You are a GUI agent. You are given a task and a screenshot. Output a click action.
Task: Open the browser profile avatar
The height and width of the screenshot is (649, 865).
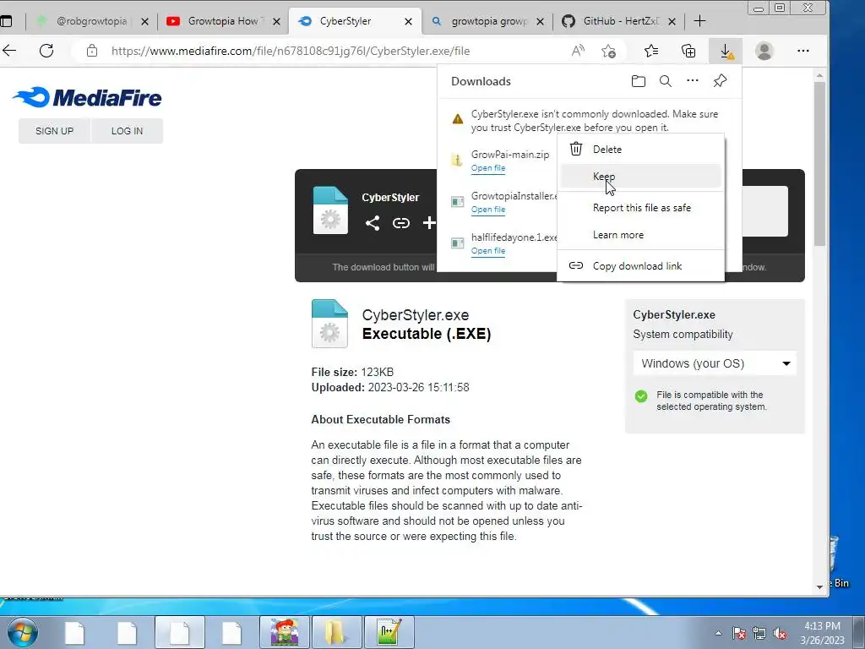(x=764, y=51)
